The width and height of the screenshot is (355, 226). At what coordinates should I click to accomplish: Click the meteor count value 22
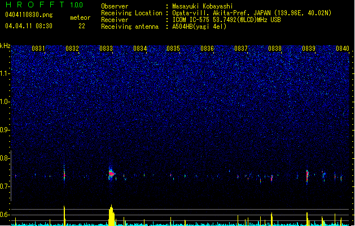pyautogui.click(x=82, y=26)
